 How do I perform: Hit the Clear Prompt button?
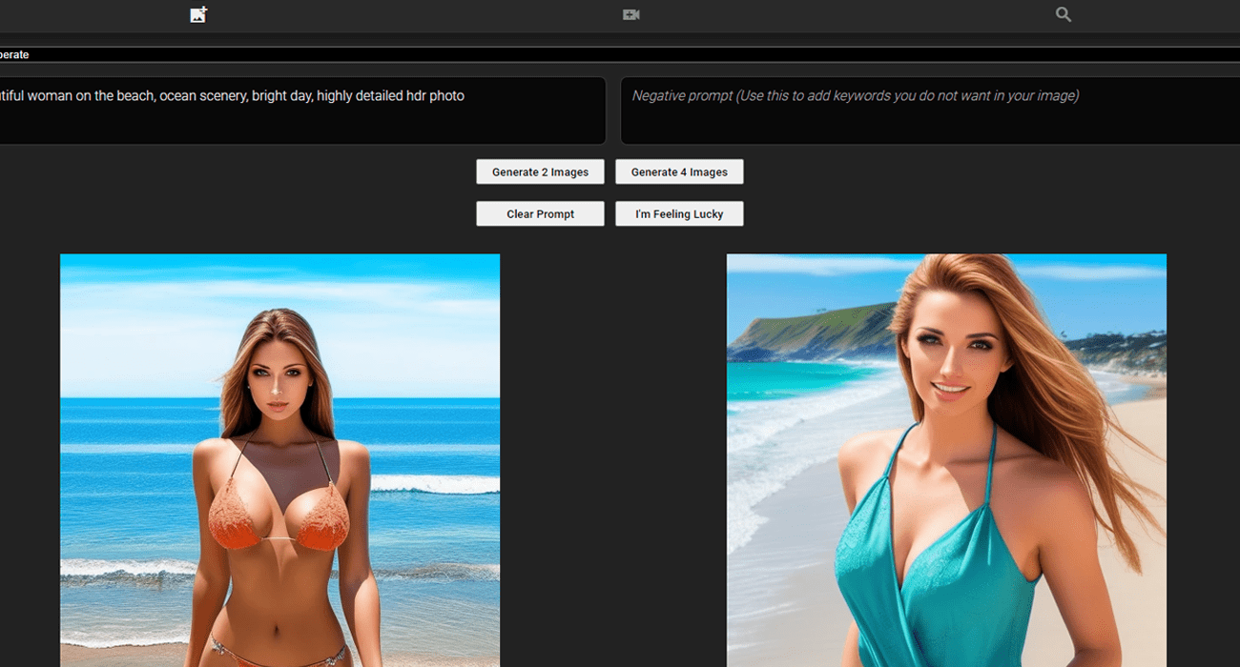click(540, 213)
